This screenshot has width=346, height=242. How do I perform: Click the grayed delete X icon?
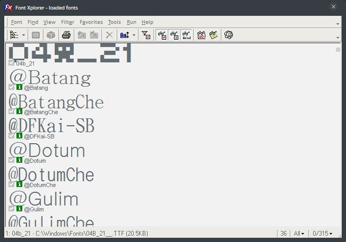click(110, 35)
